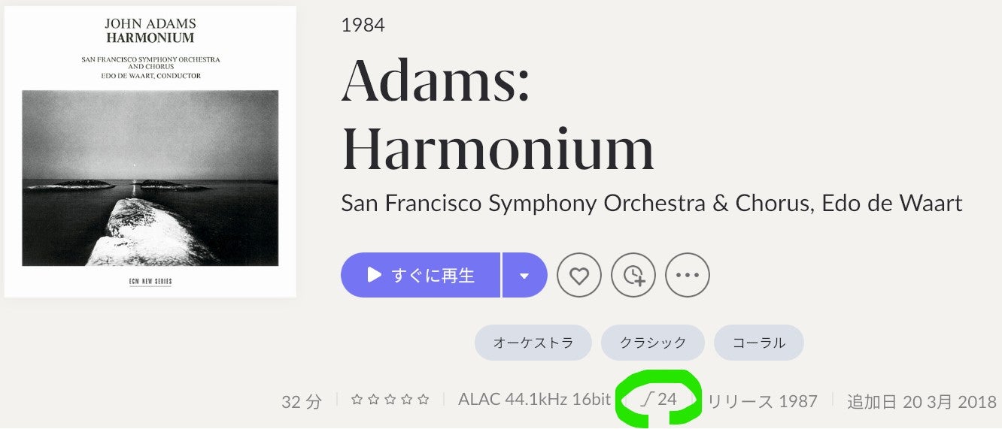
Task: Select the オーケストラ genre tag
Action: coord(533,343)
